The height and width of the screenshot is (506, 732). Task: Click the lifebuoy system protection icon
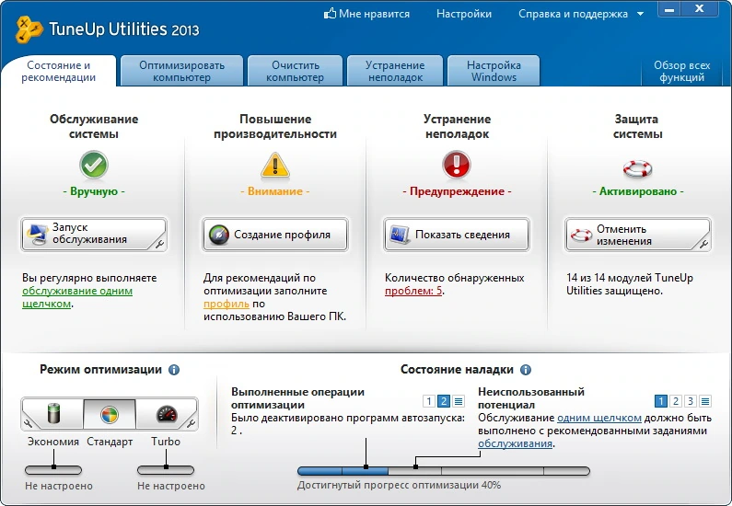pyautogui.click(x=638, y=169)
